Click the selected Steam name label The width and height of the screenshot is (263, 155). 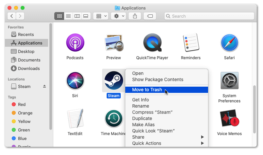tap(114, 95)
